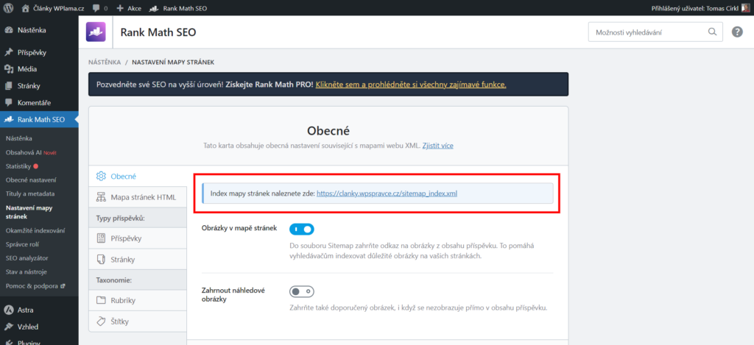The height and width of the screenshot is (345, 754).
Task: Click the Zjistit více link
Action: [437, 145]
